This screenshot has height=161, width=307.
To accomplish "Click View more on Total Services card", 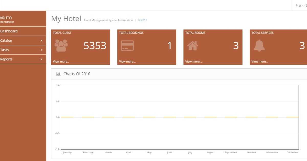I will (260, 61).
